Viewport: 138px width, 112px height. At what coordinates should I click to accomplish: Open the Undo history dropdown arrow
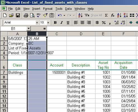coord(64,15)
